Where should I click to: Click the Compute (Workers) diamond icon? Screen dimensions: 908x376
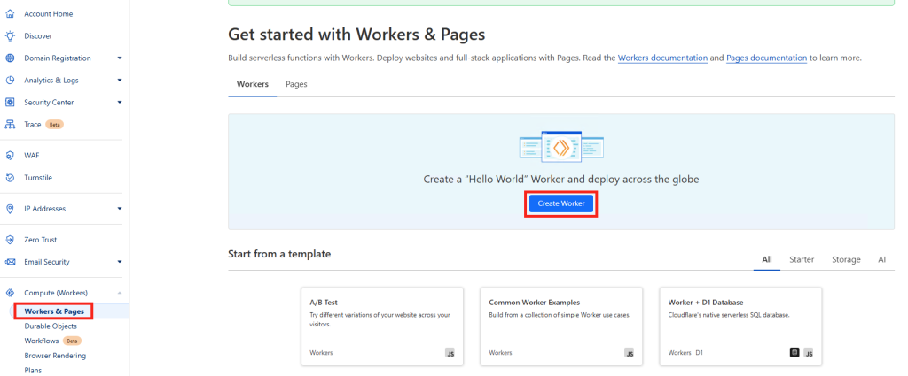pos(10,293)
